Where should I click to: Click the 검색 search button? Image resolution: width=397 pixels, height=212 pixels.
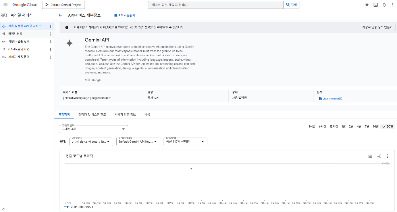[x=291, y=5]
